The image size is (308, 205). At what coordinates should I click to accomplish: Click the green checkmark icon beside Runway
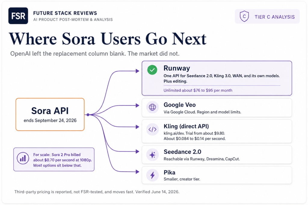152,70
